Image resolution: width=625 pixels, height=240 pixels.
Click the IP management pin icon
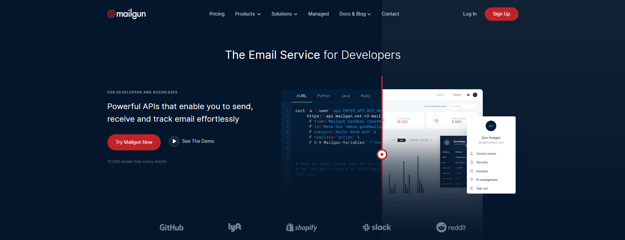tap(471, 180)
